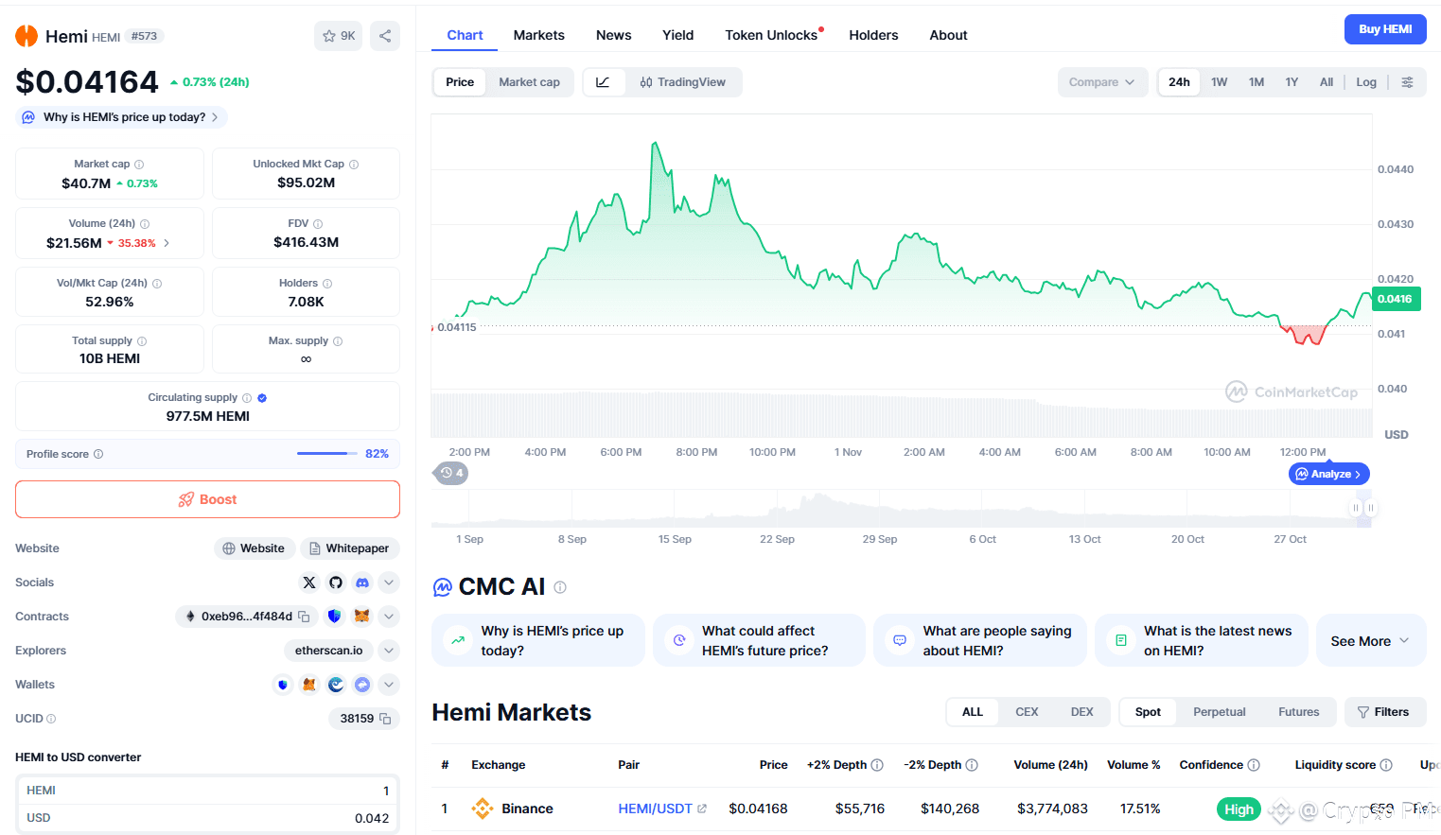Switch chart to line chart icon view
The image size is (1441, 835).
tap(603, 82)
